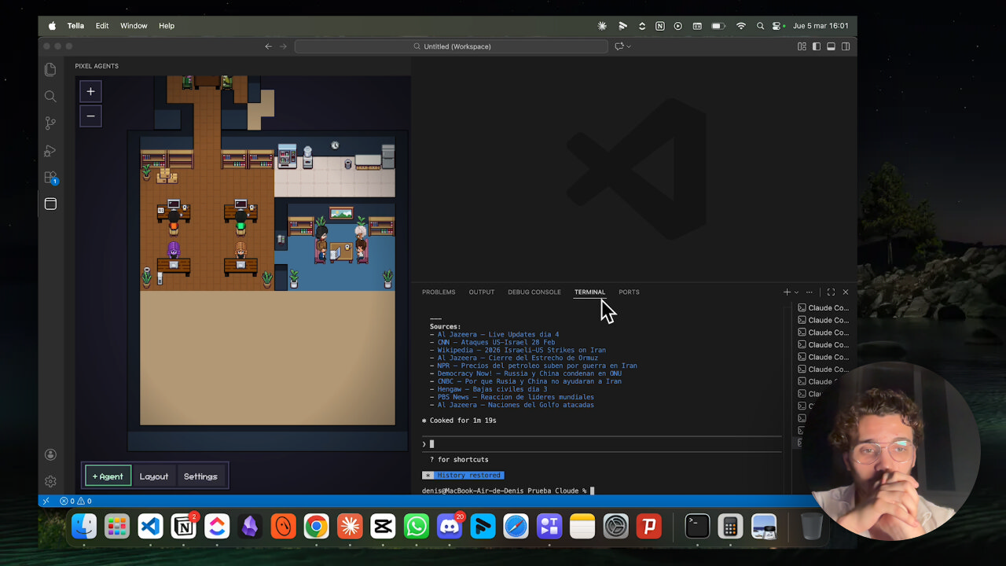Click the Layout button

154,476
